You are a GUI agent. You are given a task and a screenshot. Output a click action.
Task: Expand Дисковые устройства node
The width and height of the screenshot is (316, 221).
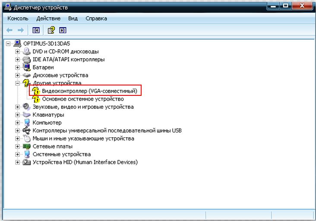click(x=18, y=76)
